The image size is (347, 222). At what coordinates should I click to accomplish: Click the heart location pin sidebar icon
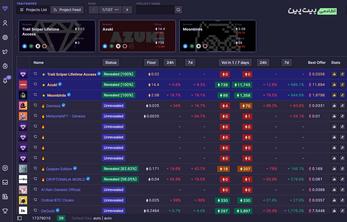[x=5, y=168]
